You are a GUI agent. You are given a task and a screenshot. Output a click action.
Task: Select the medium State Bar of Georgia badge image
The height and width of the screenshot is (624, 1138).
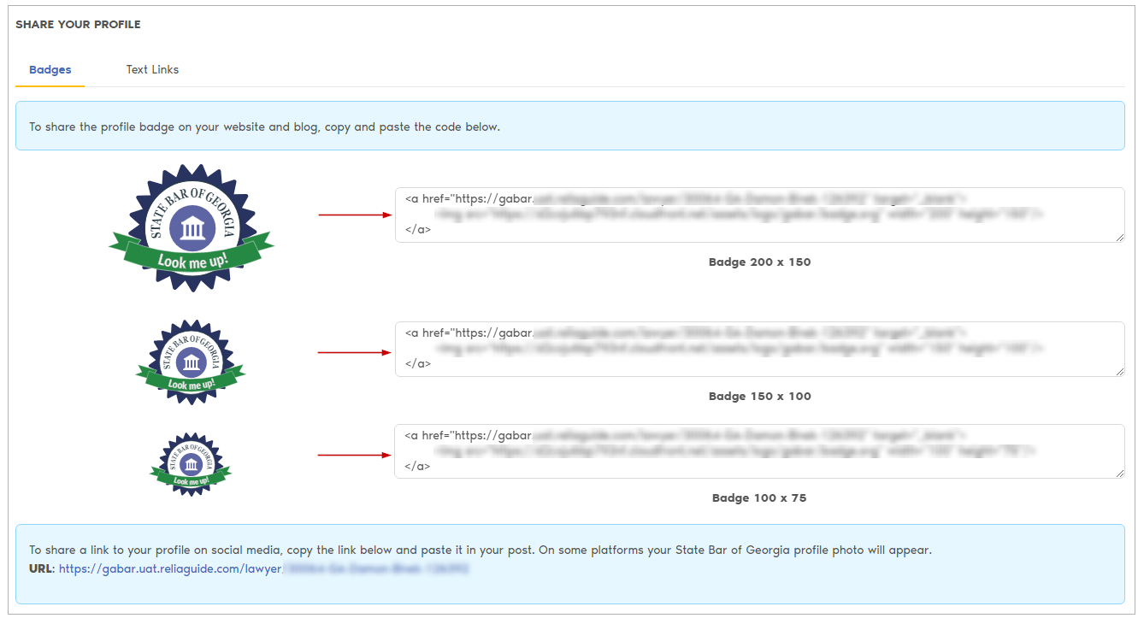[191, 362]
